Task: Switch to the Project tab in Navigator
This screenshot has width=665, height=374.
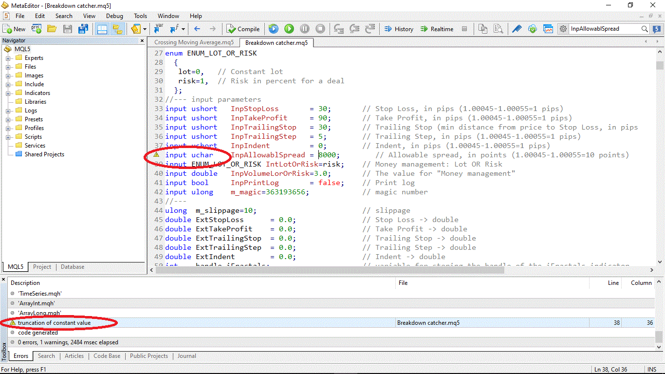Action: 42,267
